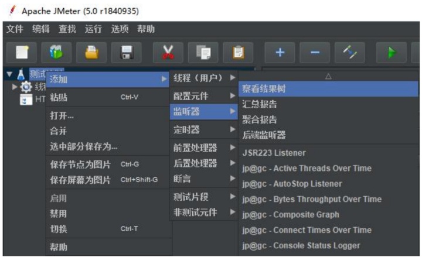422x257 pixels.
Task: Open the 后置处理器 submenu
Action: coord(204,163)
